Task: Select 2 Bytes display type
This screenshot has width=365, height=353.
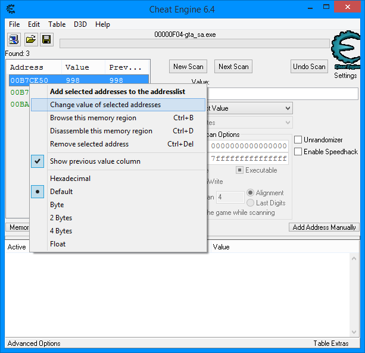Action: [x=118, y=217]
